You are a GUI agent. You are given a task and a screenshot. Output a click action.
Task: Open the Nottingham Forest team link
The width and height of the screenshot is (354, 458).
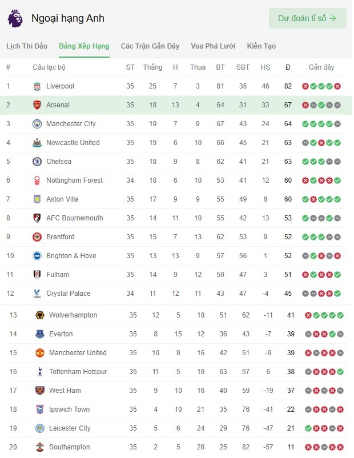(x=74, y=180)
